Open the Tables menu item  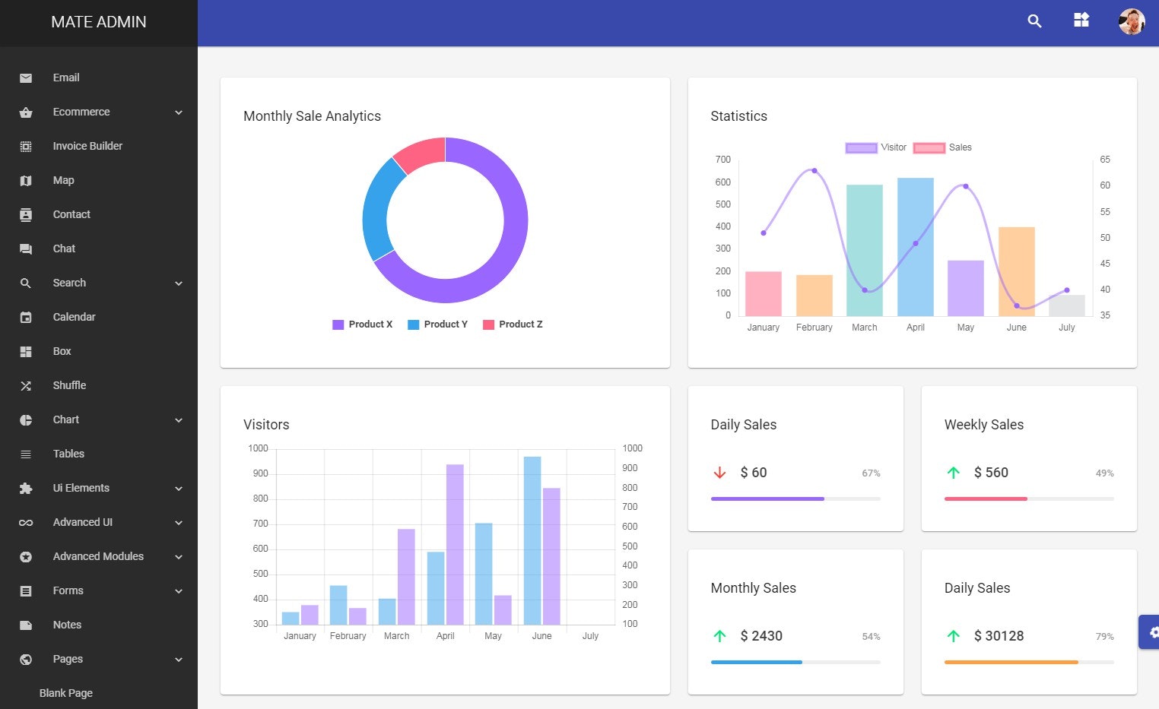99,454
